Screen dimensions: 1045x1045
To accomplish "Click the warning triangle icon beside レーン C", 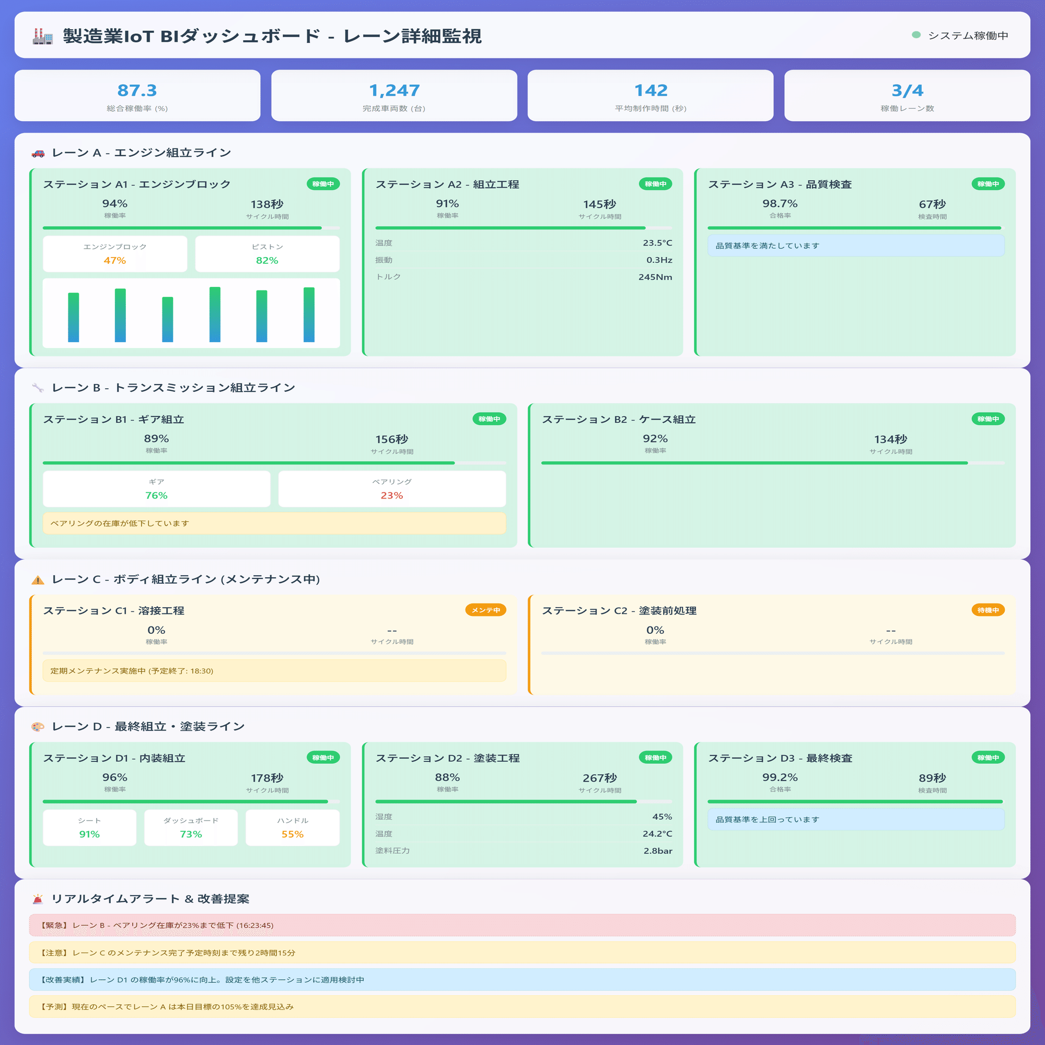I will click(x=38, y=580).
